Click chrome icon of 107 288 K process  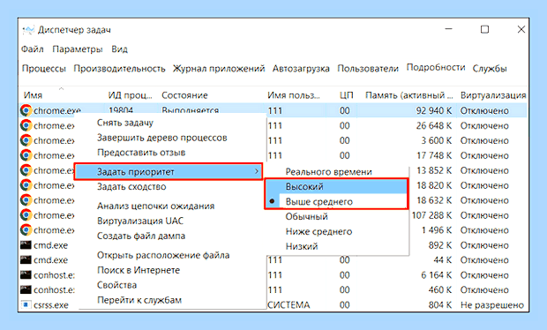26,215
